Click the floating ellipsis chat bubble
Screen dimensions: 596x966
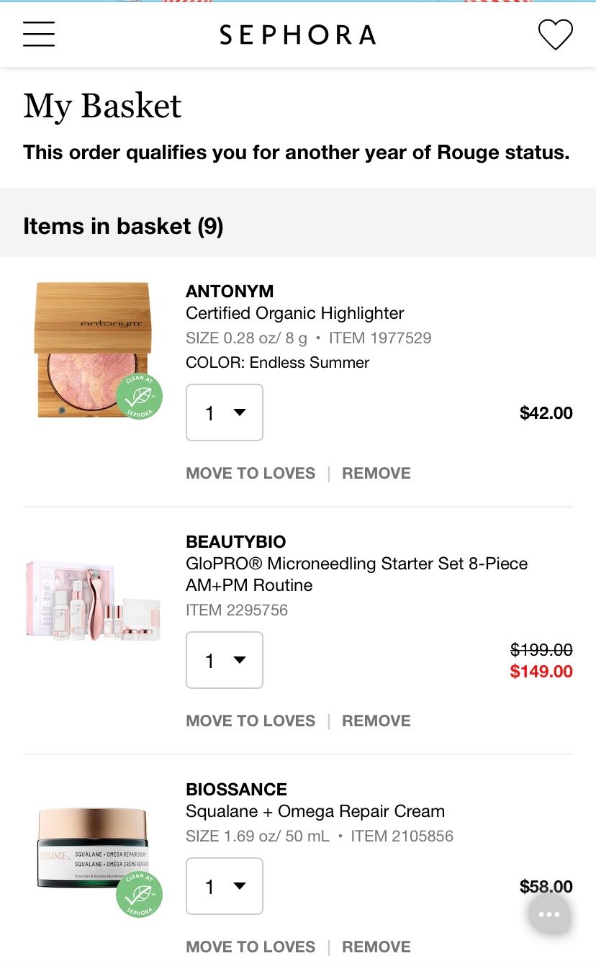(x=548, y=913)
